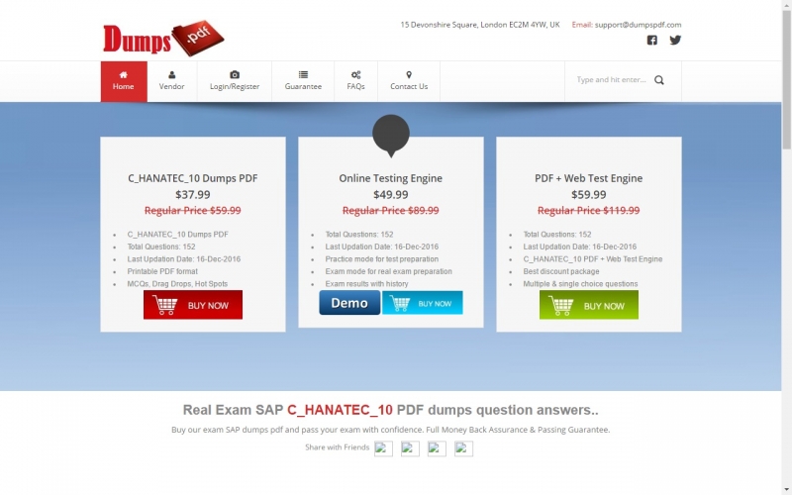Click the Dumps.pdf logo
The width and height of the screenshot is (792, 495).
pos(163,39)
